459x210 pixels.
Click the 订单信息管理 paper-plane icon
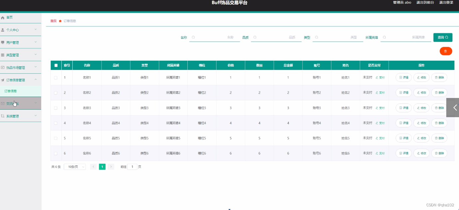pos(3,80)
